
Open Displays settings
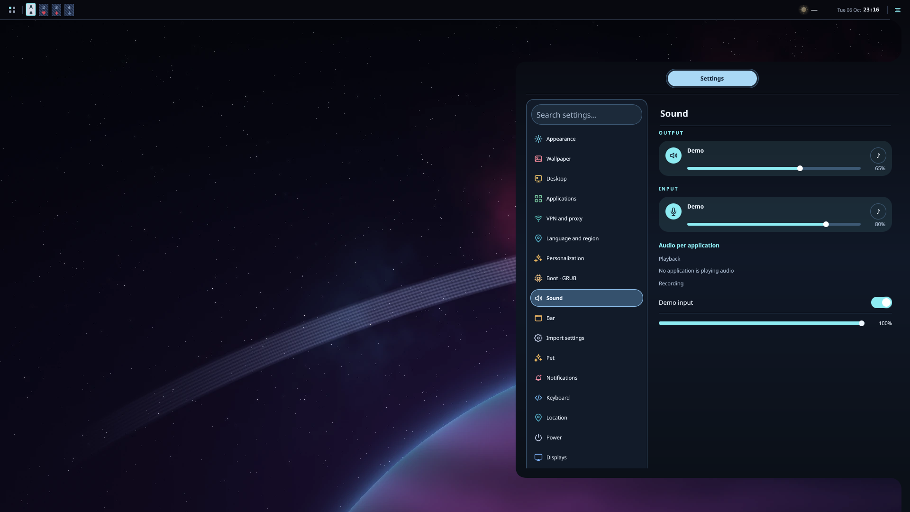pos(586,457)
